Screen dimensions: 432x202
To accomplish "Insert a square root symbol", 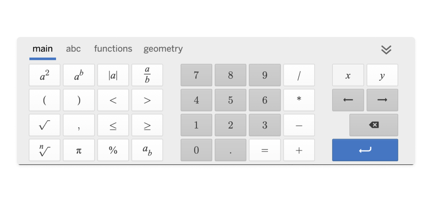I will click(x=45, y=125).
